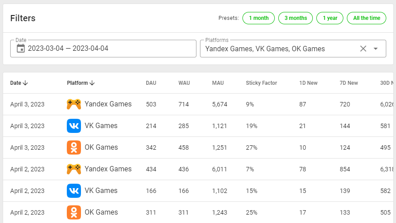This screenshot has width=396, height=223.
Task: Click OK Games logo in April 2 row
Action: click(74, 212)
